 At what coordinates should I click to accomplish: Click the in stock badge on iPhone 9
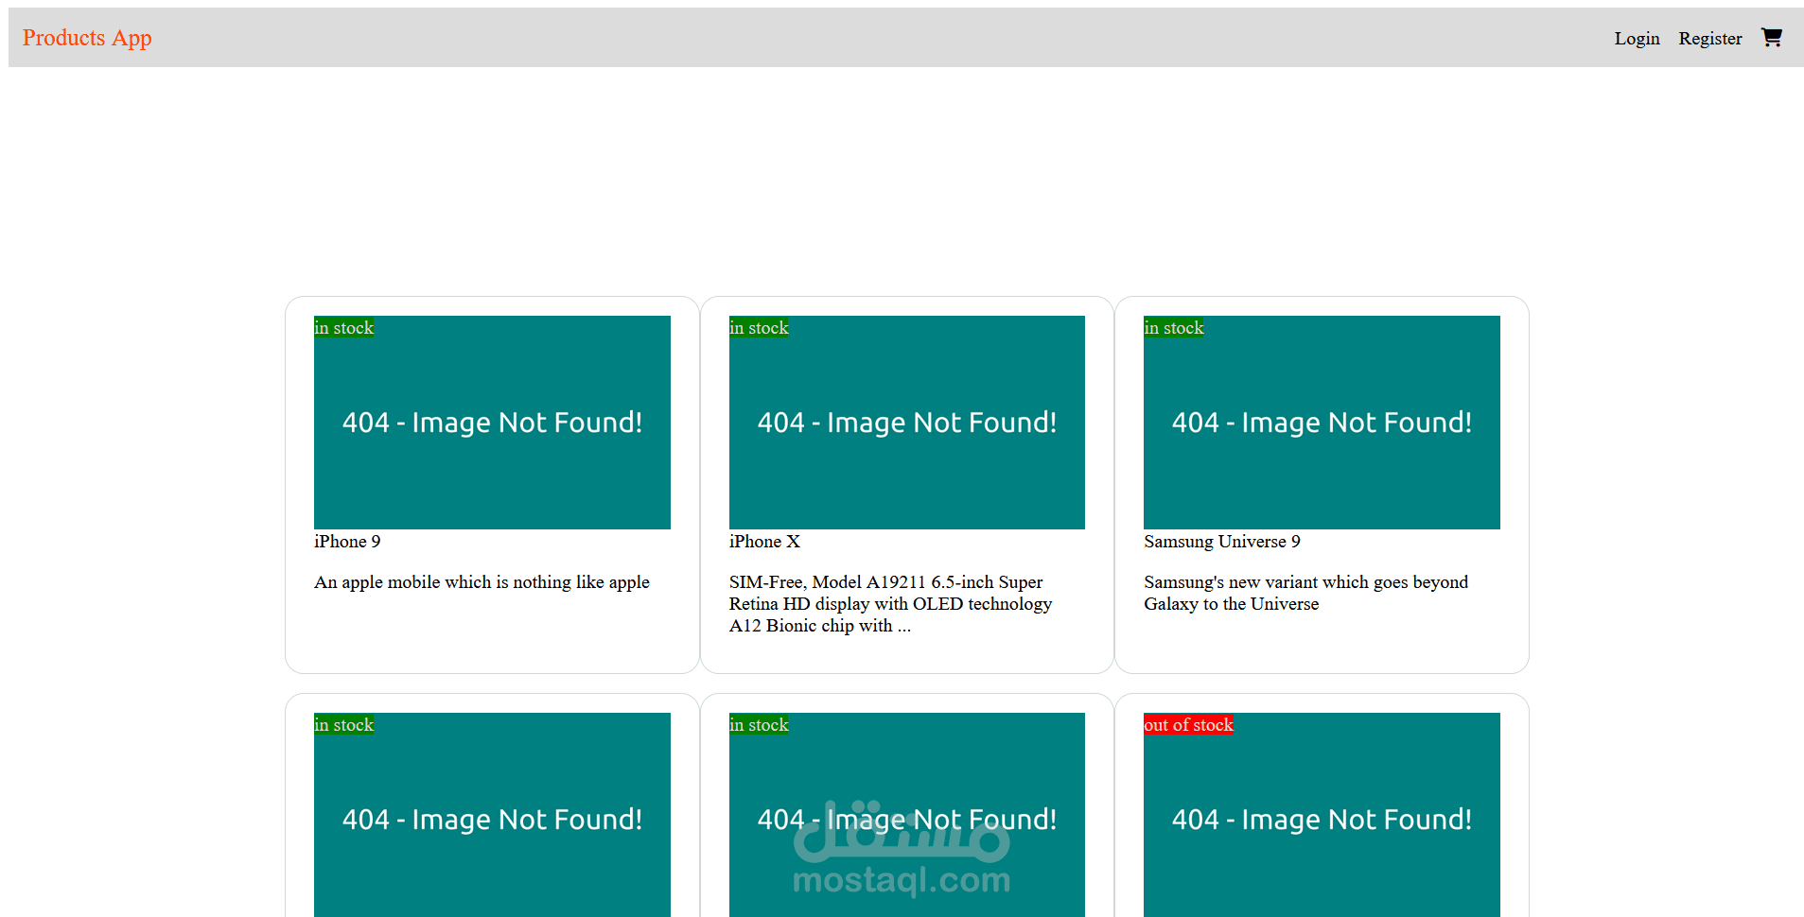(344, 328)
